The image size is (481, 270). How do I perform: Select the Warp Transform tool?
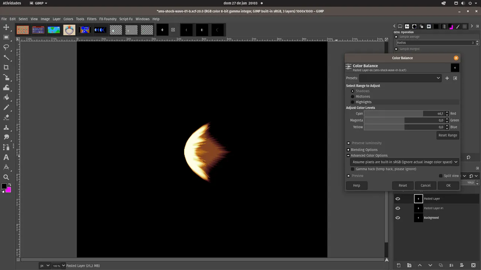point(6,87)
